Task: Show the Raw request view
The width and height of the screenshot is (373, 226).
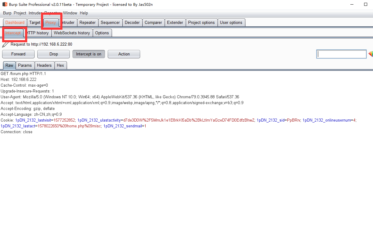Action: pyautogui.click(x=9, y=66)
